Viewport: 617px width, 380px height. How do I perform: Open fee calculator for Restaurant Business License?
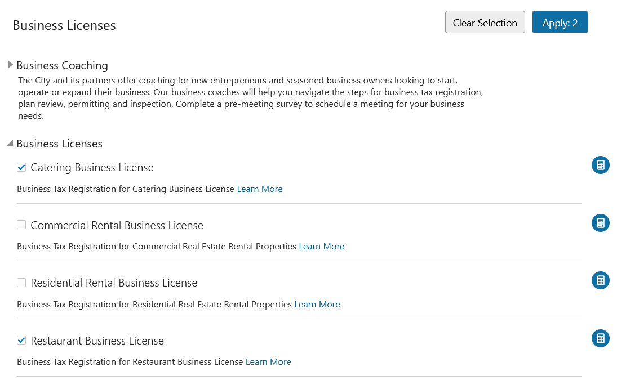point(600,338)
